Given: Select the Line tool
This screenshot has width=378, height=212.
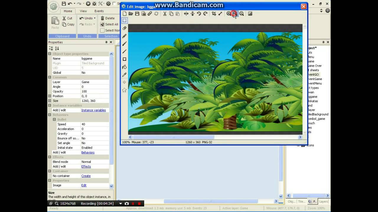Looking at the screenshot, I should (125, 52).
